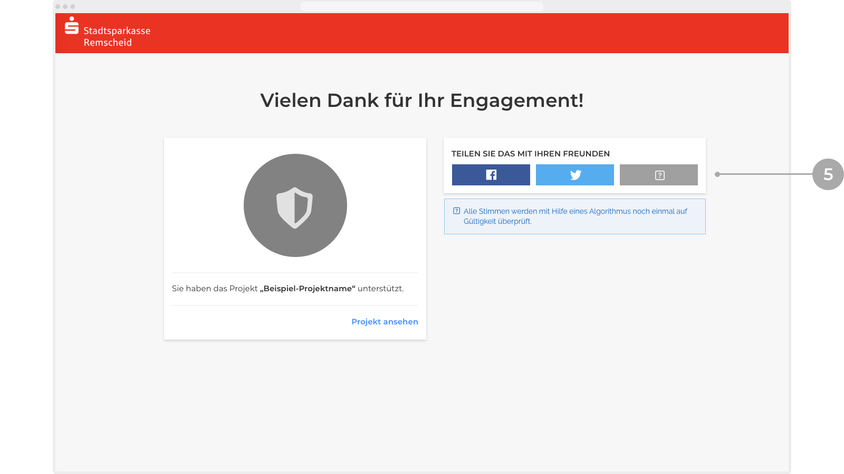Click the first window control dot
Screen dimensions: 844x474
pos(58,7)
